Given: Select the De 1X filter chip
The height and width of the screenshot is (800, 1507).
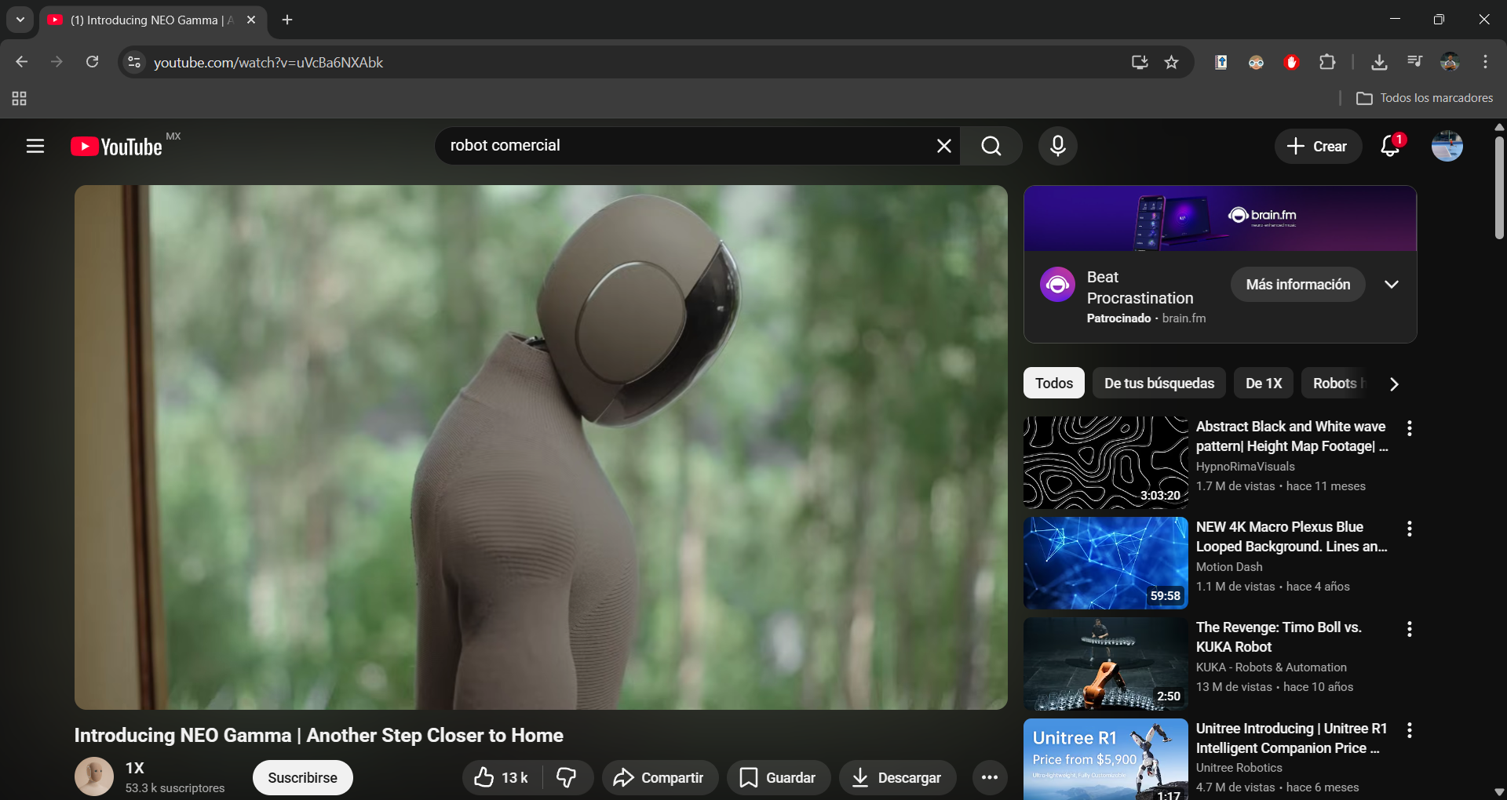Looking at the screenshot, I should (x=1264, y=383).
